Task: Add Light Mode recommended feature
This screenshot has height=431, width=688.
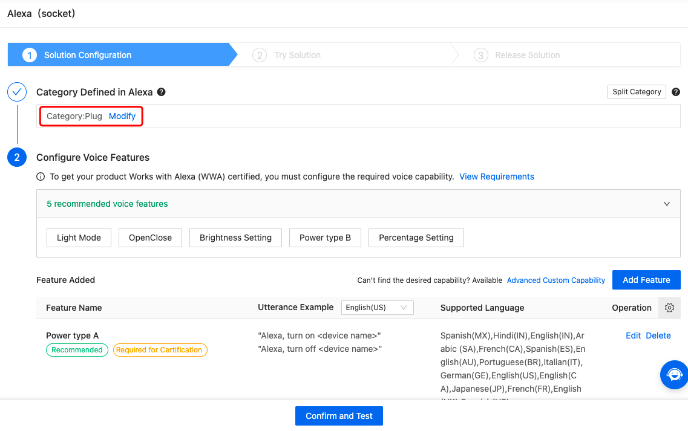Action: [x=79, y=238]
